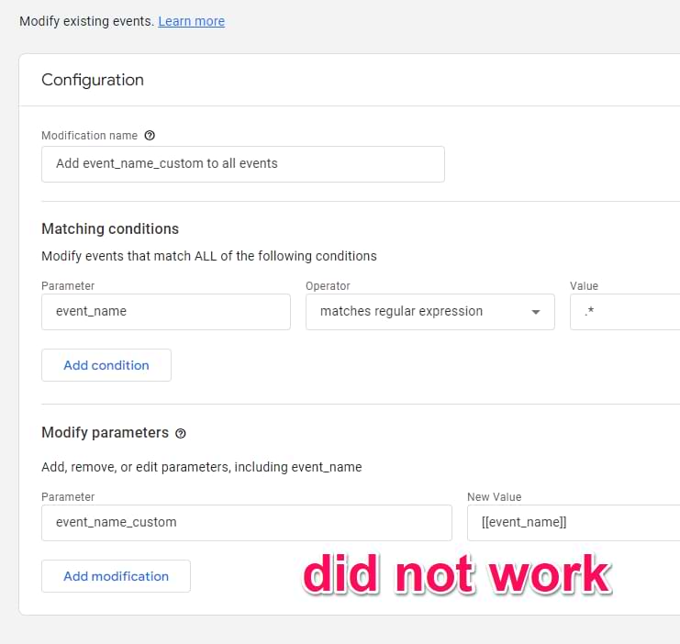Open the Learn more link
Screen dimensions: 680x644
pyautogui.click(x=191, y=21)
